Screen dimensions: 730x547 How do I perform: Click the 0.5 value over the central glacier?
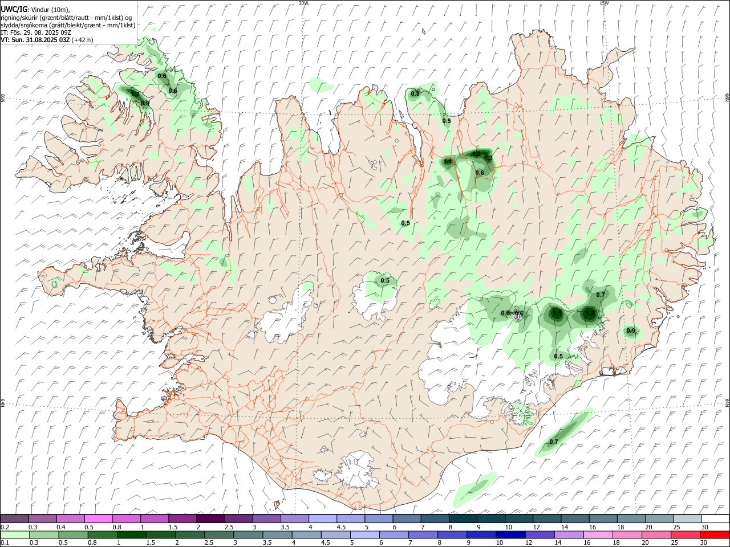click(385, 280)
